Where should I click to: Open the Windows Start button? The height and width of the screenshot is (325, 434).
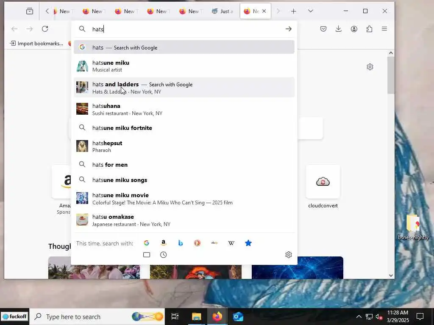click(x=15, y=317)
